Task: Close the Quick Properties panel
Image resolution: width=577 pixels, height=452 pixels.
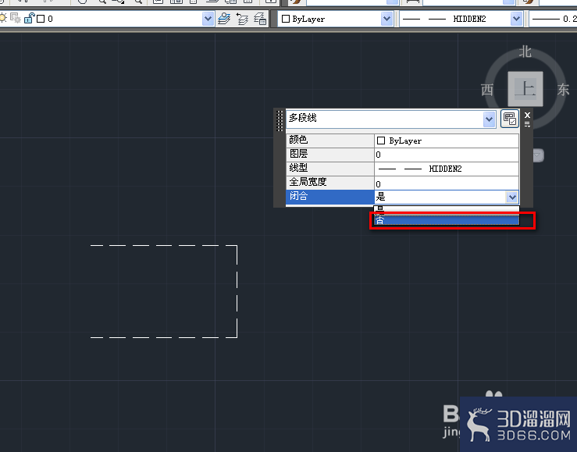Action: (x=527, y=115)
